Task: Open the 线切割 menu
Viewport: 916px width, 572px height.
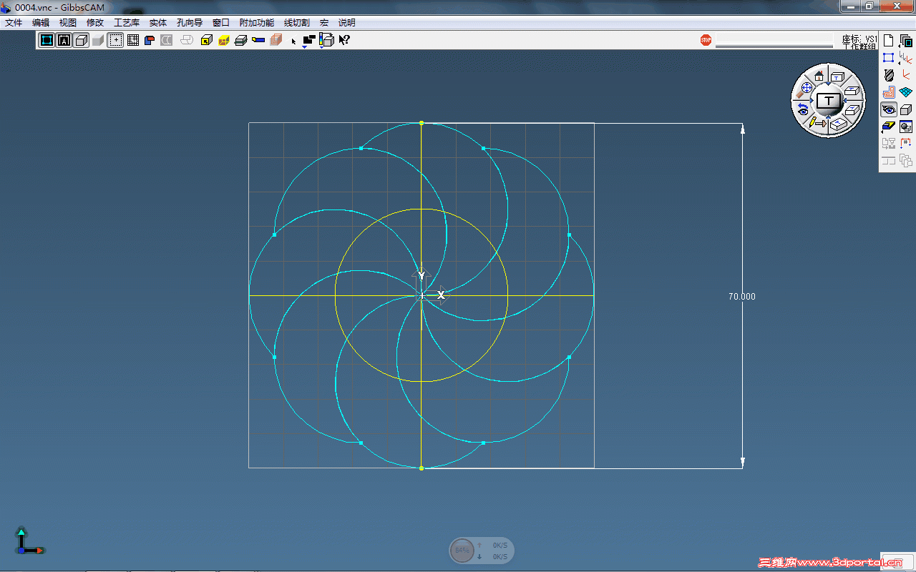Action: [297, 23]
